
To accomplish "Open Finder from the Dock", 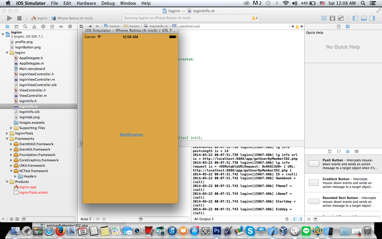I will (x=16, y=231).
